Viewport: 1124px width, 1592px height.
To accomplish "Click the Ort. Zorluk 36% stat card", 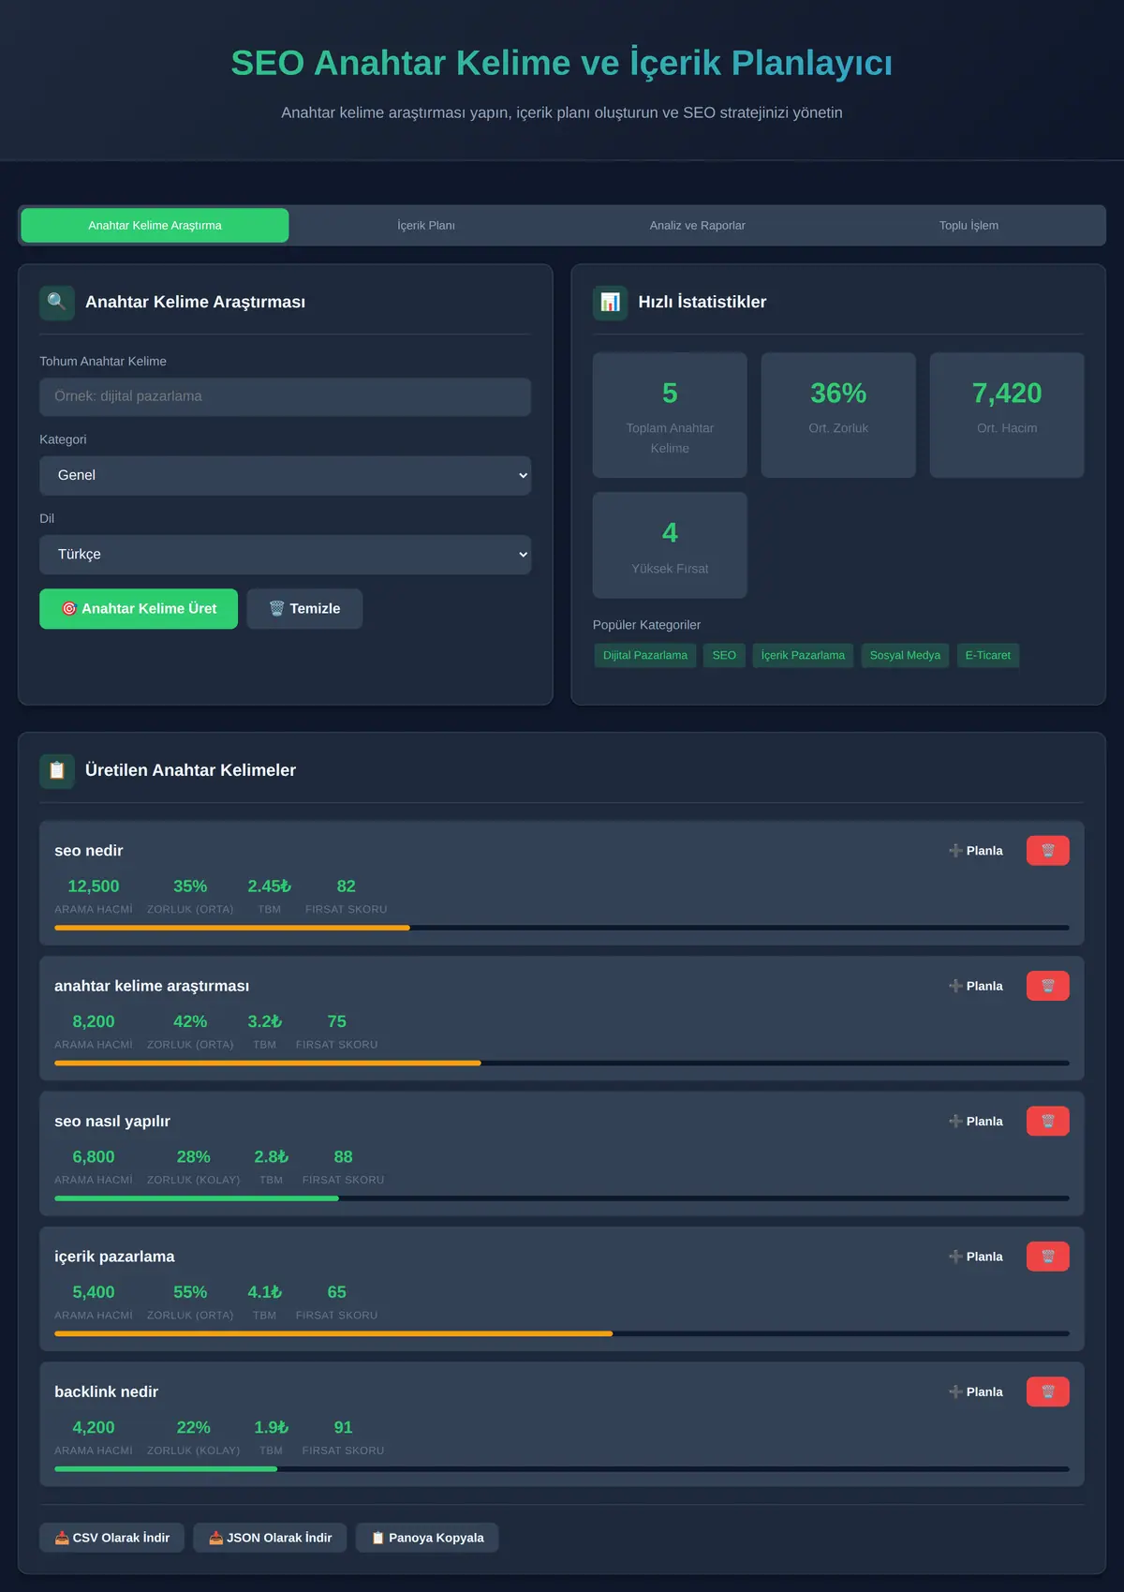I will tap(838, 415).
